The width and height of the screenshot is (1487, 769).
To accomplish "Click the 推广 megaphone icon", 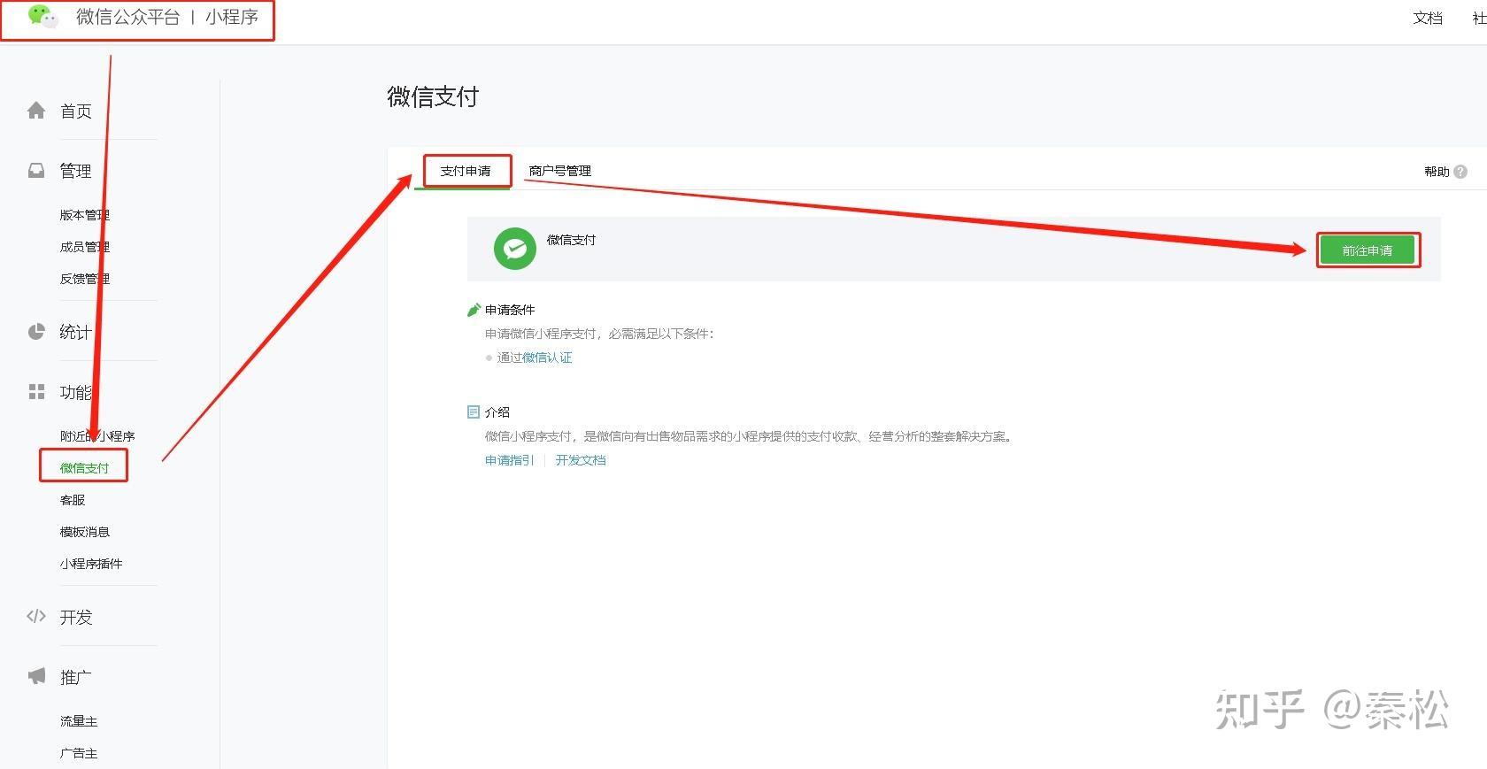I will pyautogui.click(x=36, y=677).
